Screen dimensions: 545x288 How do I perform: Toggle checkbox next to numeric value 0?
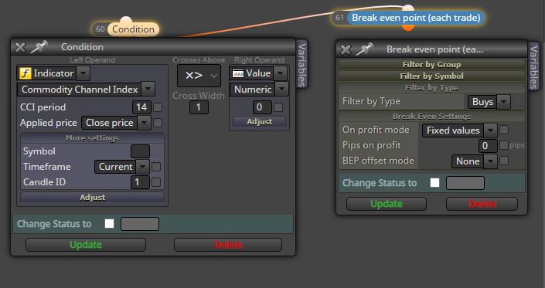[278, 107]
